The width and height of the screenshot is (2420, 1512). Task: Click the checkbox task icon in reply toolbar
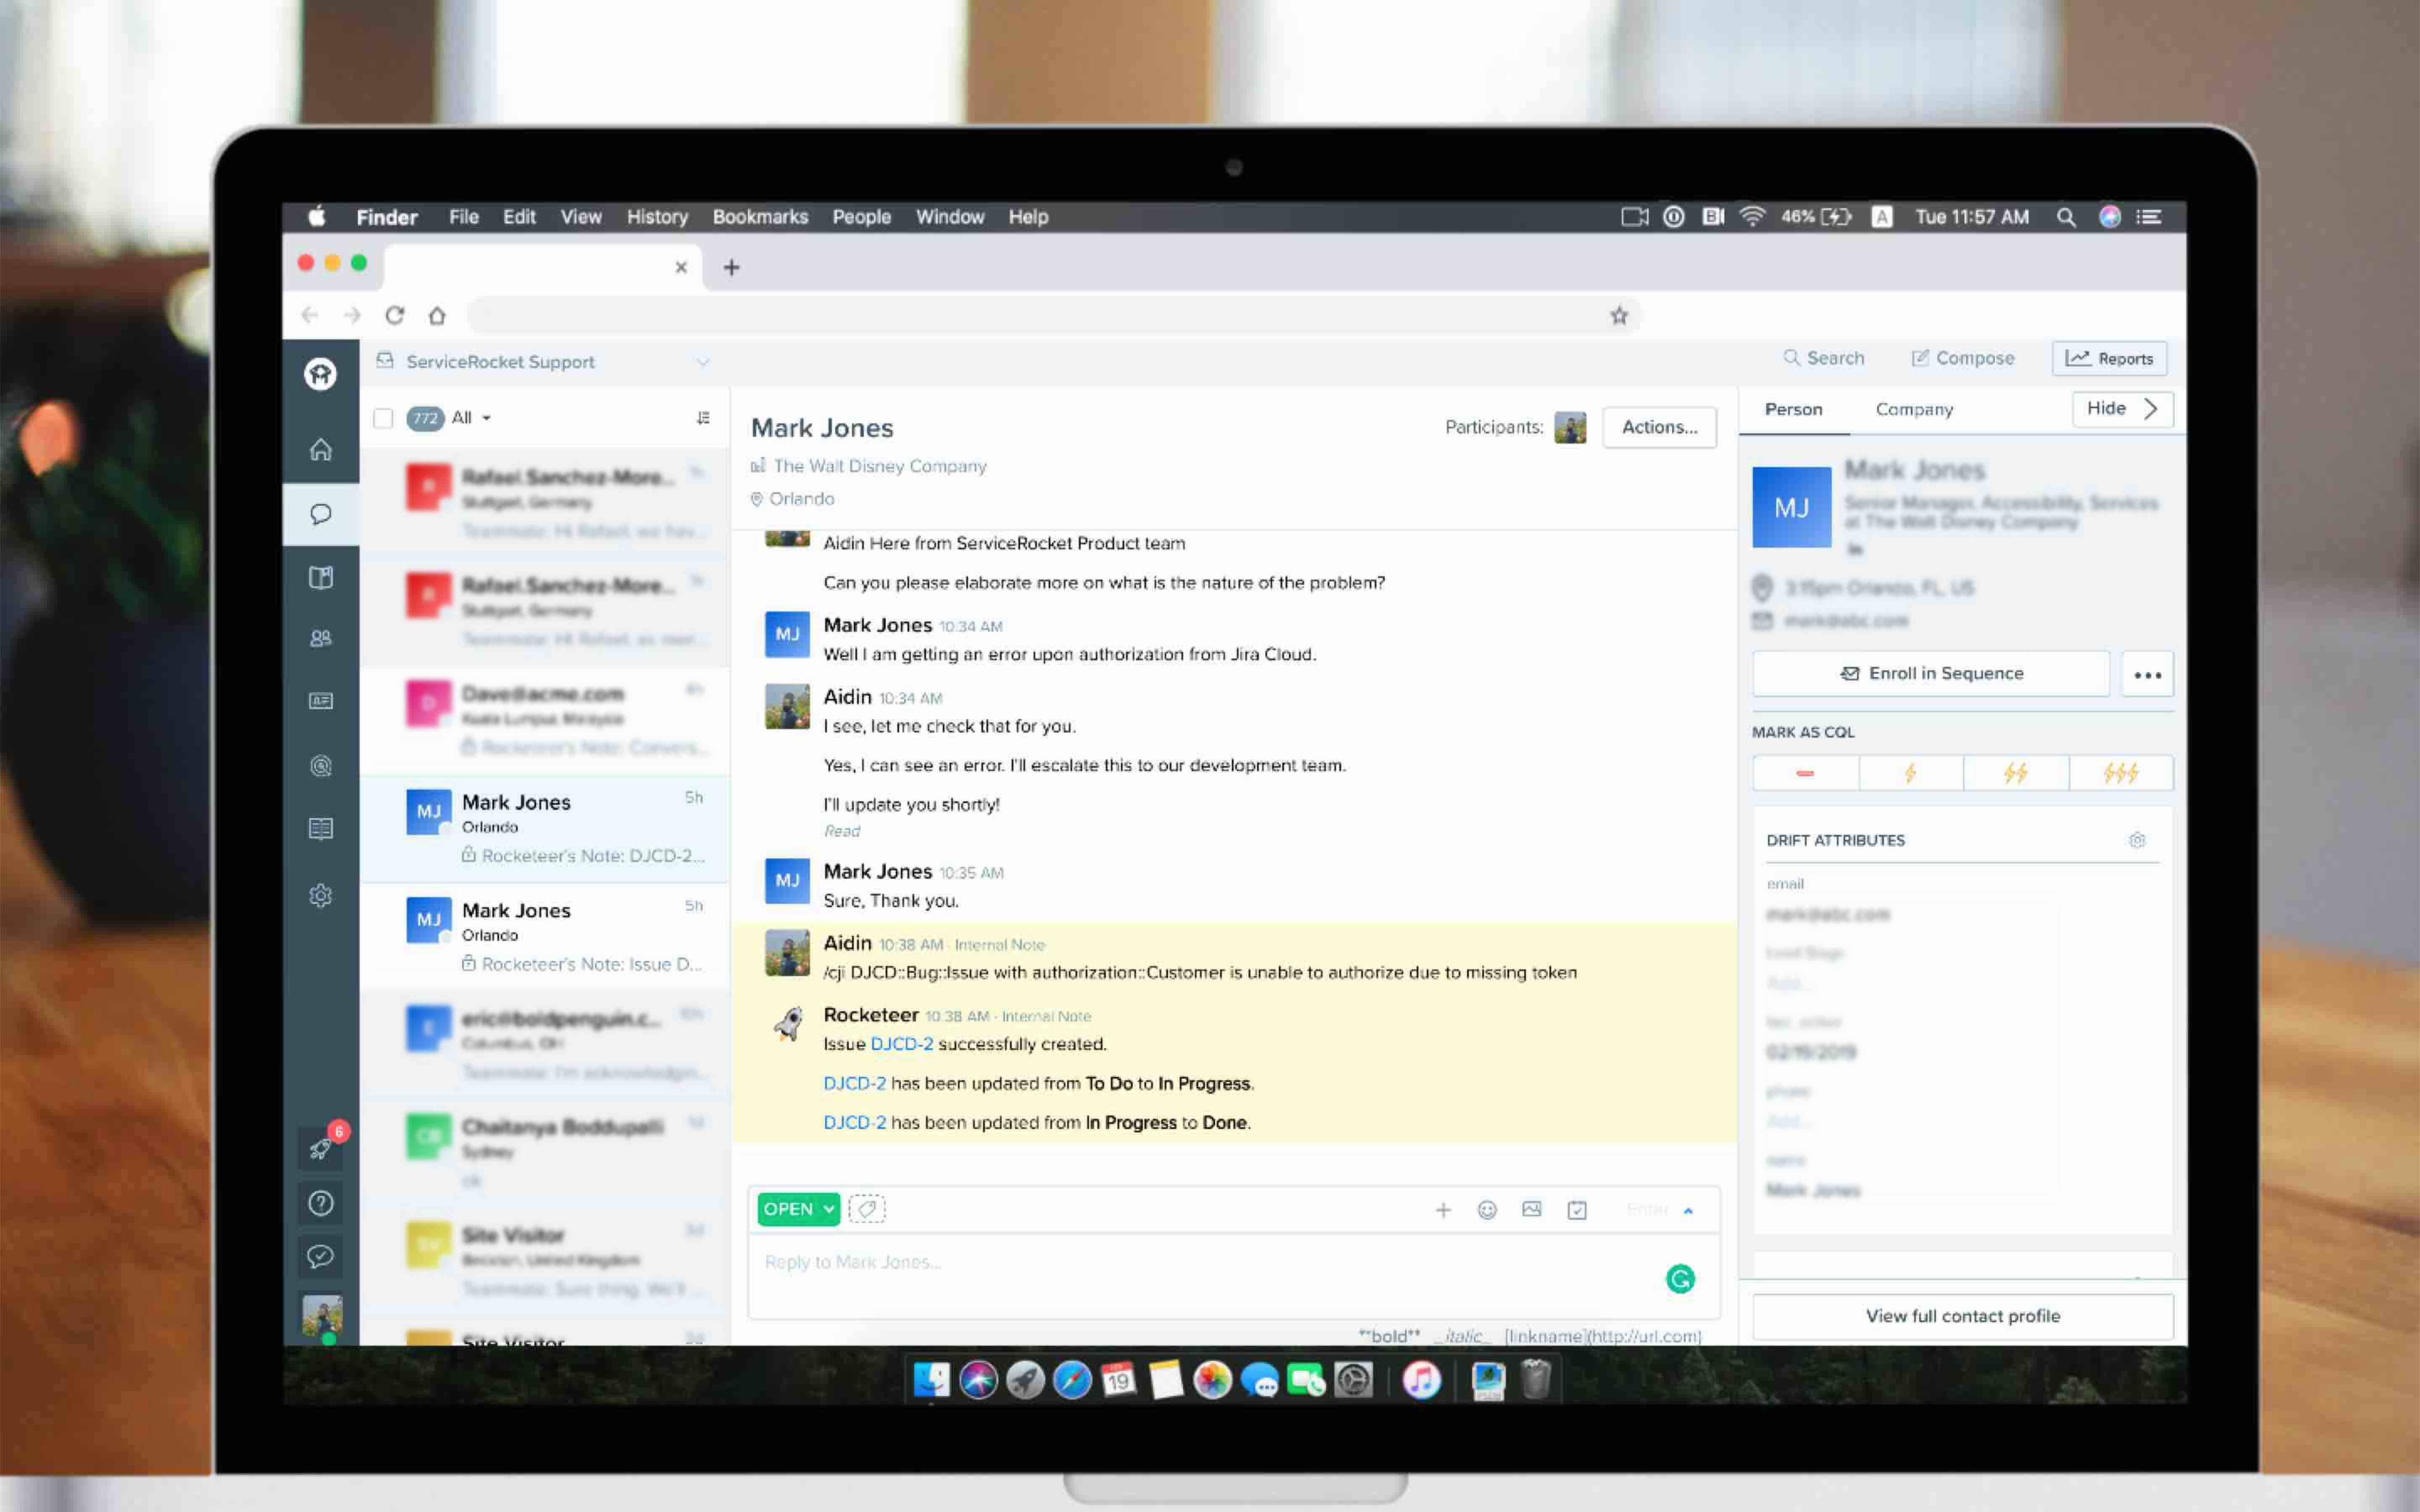[x=1577, y=1210]
